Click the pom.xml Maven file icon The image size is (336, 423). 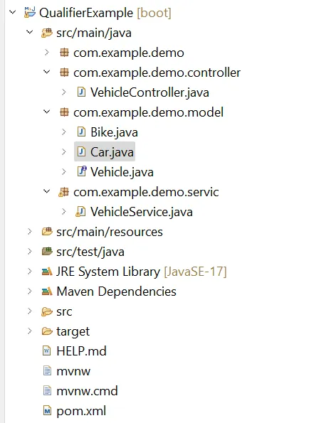click(47, 411)
